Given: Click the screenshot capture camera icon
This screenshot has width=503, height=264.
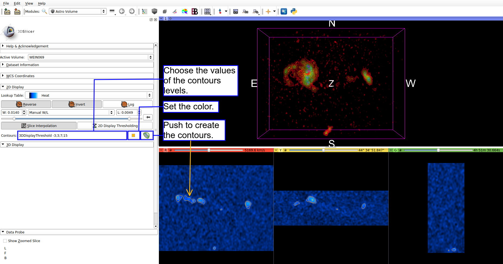Looking at the screenshot, I should (235, 11).
